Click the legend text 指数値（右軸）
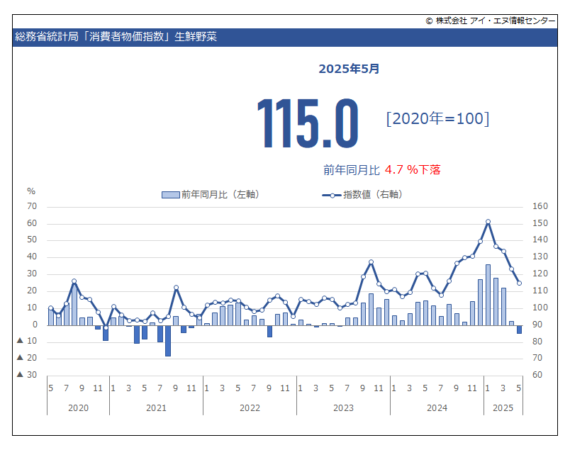 [373, 195]
